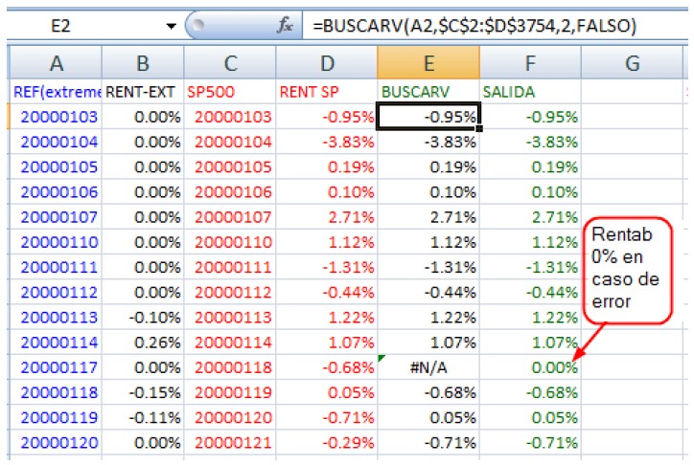The width and height of the screenshot is (694, 465).
Task: Select the -0.10% cell in the RENT-EXT column
Action: pos(143,317)
